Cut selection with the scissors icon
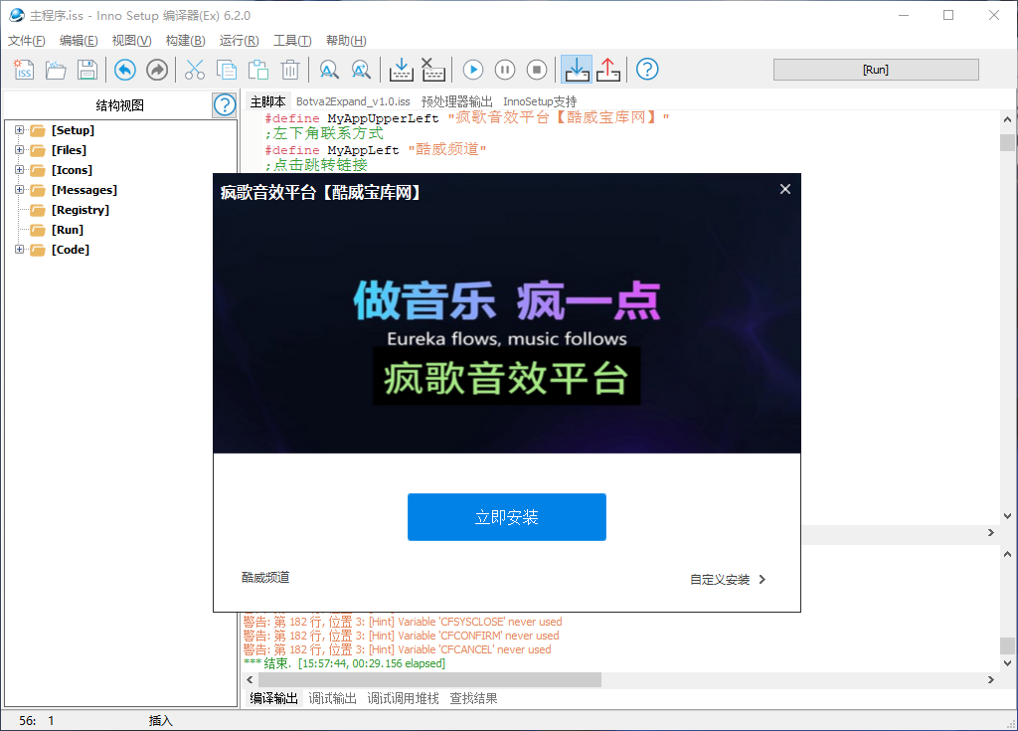The image size is (1018, 731). [x=195, y=70]
